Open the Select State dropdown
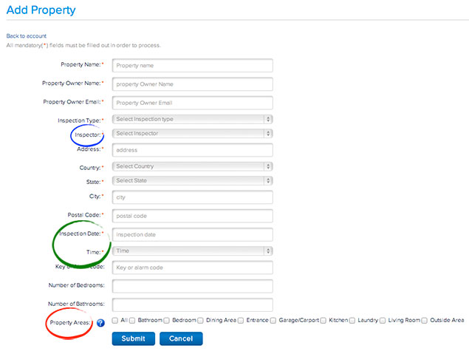Viewport: 469px width, 351px height. pos(192,181)
